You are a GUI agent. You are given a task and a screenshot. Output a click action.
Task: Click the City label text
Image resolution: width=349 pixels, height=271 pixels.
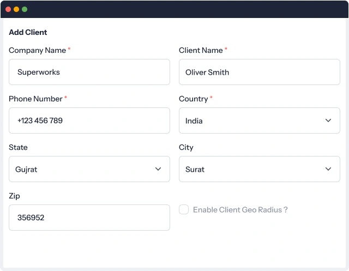coord(186,148)
